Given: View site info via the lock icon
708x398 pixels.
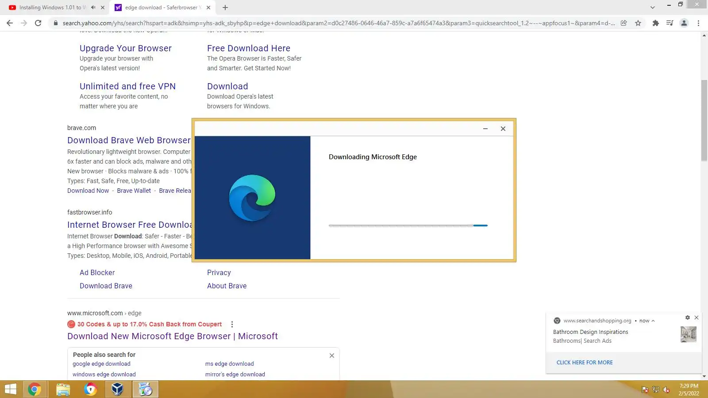Looking at the screenshot, I should 56,23.
